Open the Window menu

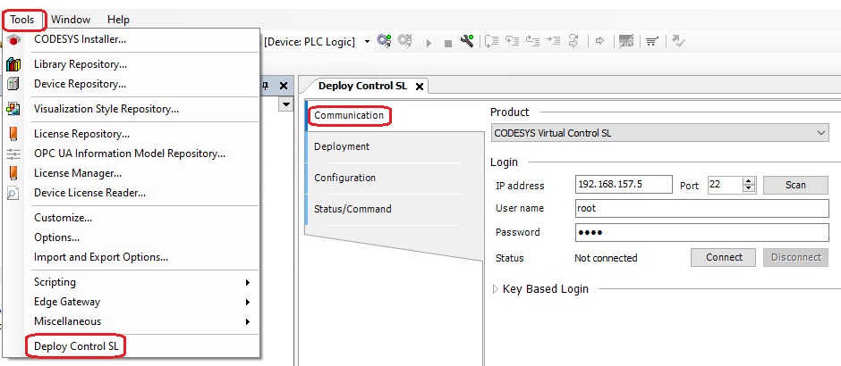click(71, 20)
